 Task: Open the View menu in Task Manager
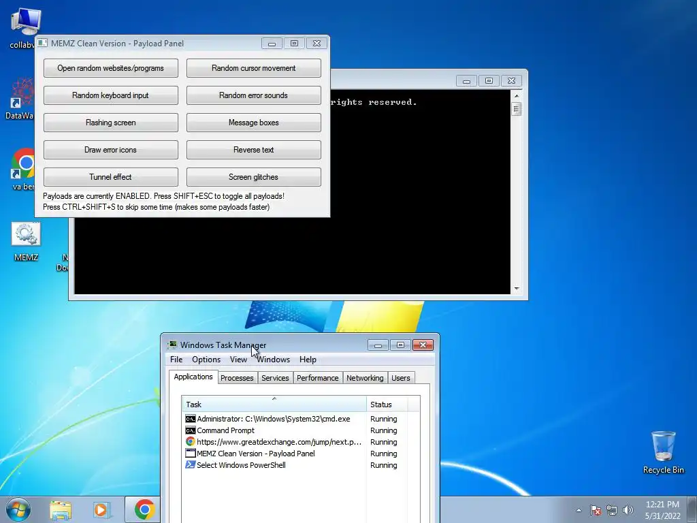pyautogui.click(x=238, y=360)
